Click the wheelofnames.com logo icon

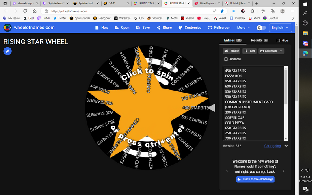point(7,28)
